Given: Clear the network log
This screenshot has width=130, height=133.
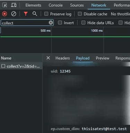Looking at the screenshot, I should click(x=14, y=14).
